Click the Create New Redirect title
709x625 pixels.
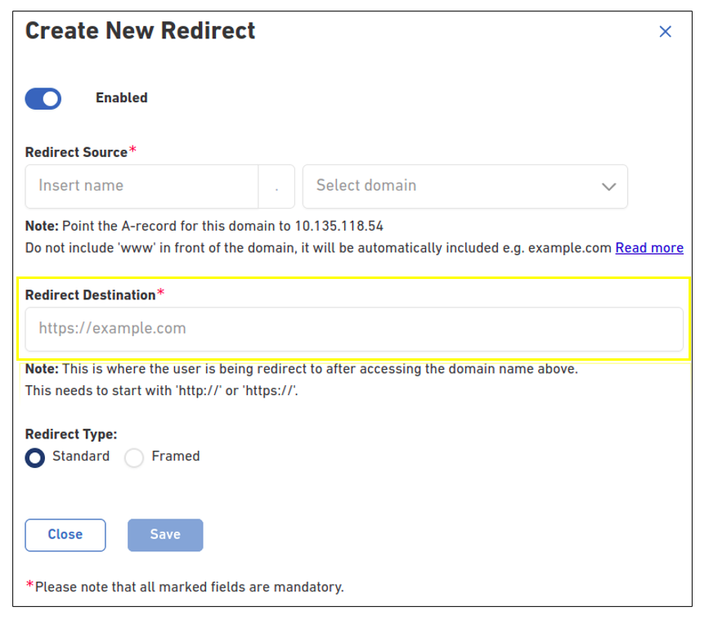tap(139, 30)
